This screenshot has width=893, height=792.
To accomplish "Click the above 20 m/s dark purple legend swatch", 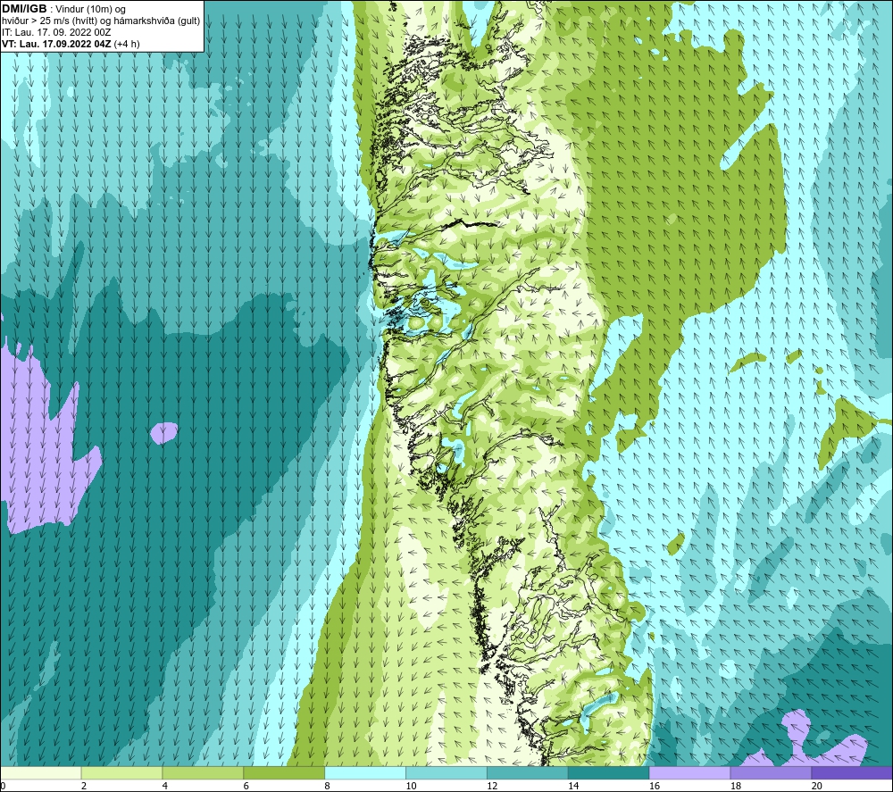I will (852, 772).
